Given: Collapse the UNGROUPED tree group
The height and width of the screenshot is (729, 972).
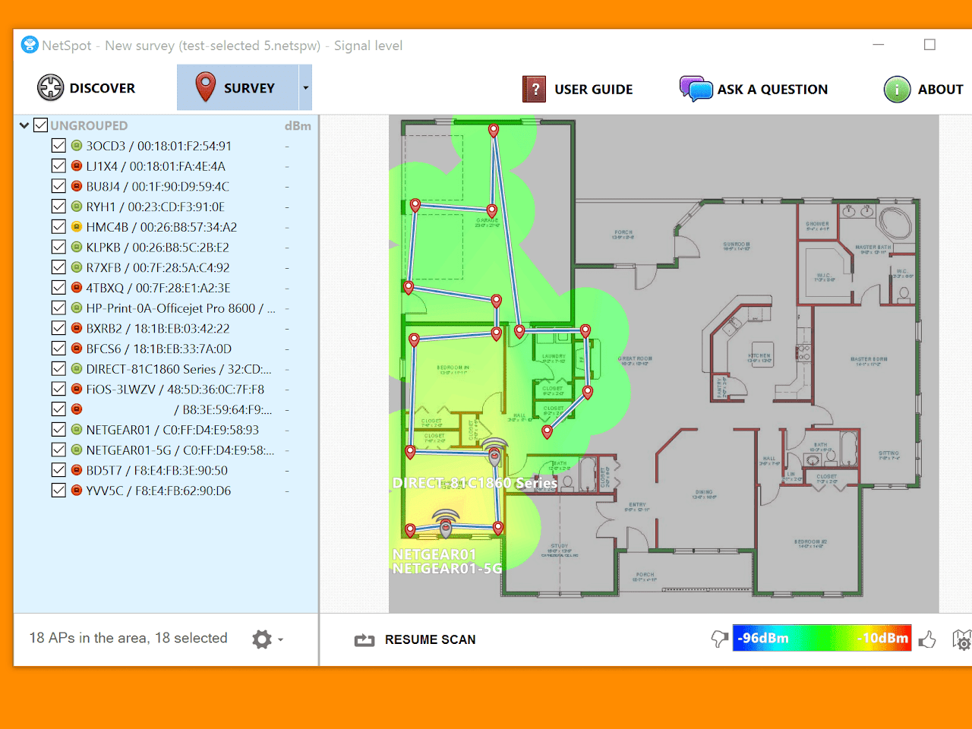Looking at the screenshot, I should coord(24,125).
